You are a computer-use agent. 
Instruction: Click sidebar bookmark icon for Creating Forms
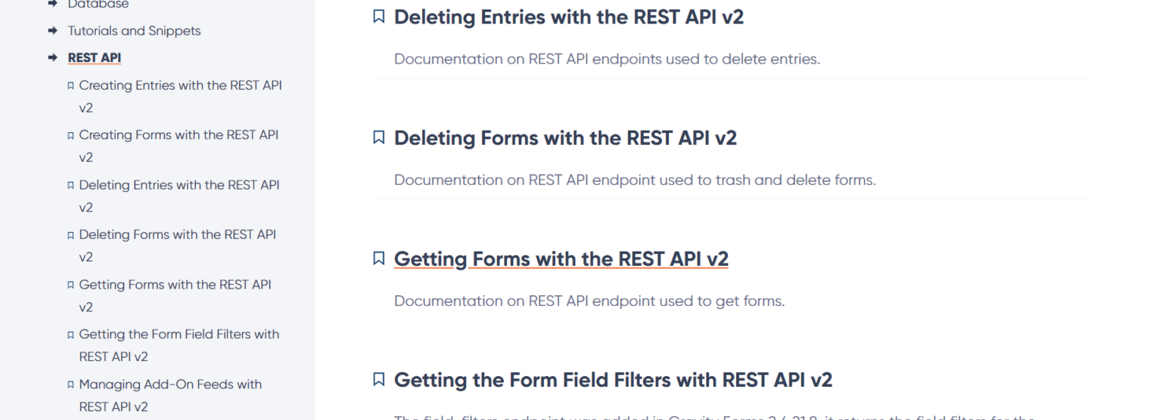pos(71,136)
